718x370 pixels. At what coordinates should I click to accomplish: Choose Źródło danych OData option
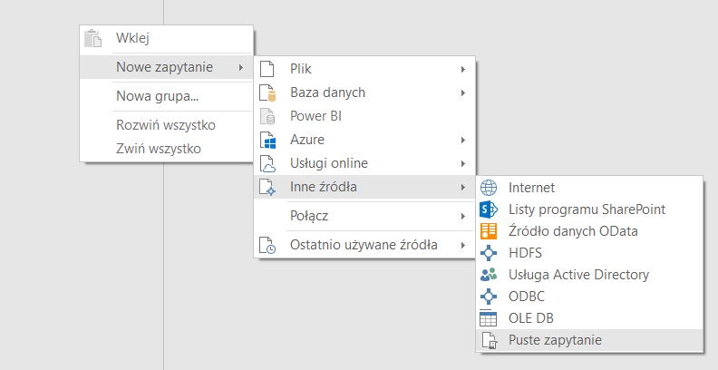pos(573,231)
